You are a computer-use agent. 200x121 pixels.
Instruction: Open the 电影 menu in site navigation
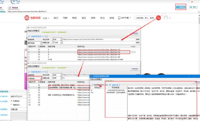click(x=65, y=18)
